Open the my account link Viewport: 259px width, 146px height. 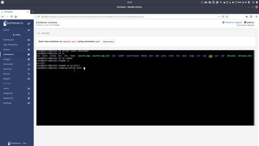[242, 25]
